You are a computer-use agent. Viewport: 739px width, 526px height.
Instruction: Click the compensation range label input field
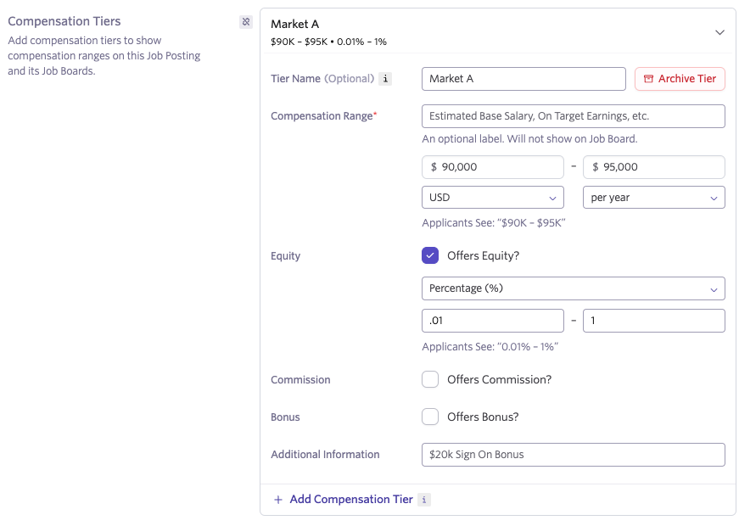pos(573,116)
